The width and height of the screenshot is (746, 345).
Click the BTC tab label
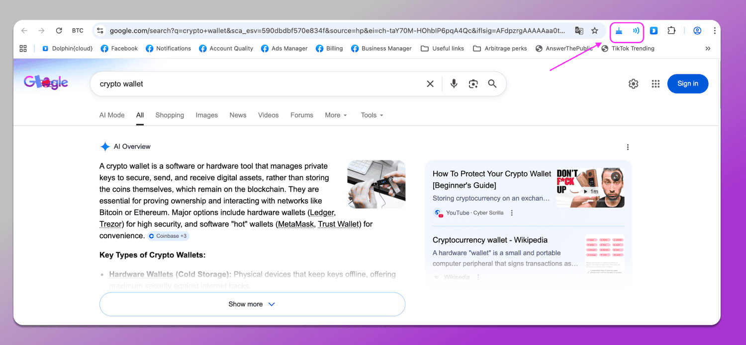click(x=78, y=31)
